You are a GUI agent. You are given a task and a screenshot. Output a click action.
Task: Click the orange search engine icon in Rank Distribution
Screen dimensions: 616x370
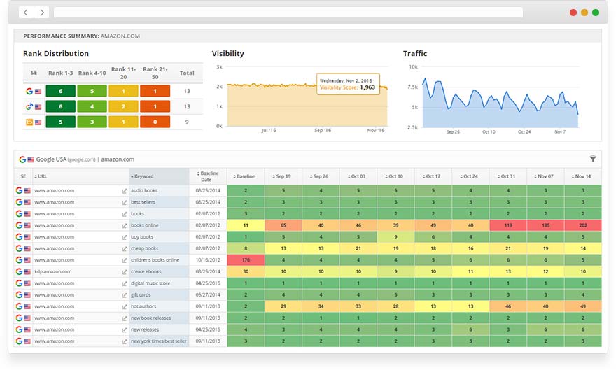tap(30, 122)
